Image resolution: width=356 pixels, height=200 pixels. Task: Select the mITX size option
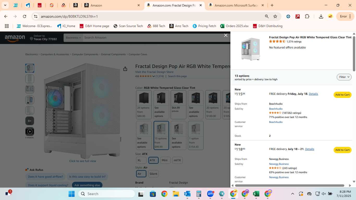coord(177,160)
